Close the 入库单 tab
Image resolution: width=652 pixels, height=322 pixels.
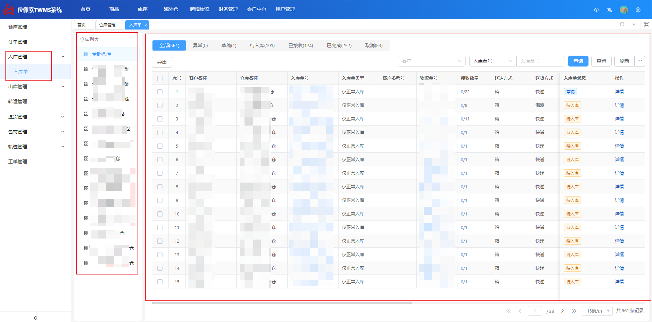point(146,25)
